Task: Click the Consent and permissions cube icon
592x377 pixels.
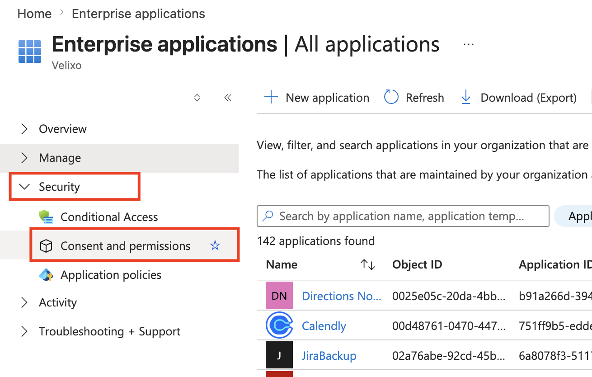Action: pos(46,246)
